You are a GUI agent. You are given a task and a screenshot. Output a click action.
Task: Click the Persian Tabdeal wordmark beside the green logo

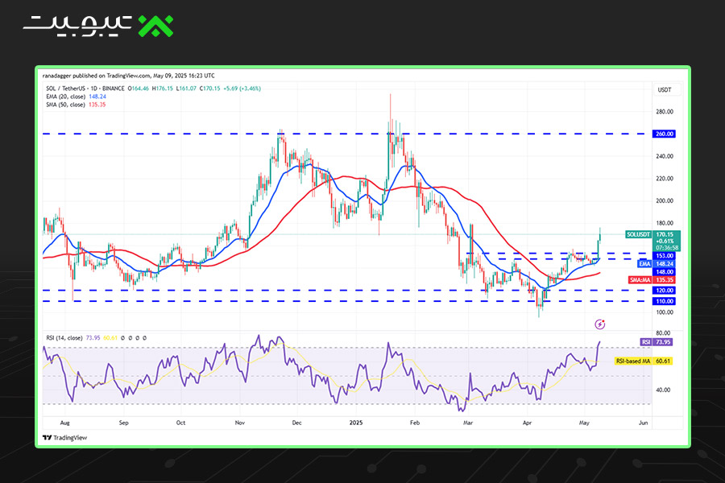(x=77, y=26)
